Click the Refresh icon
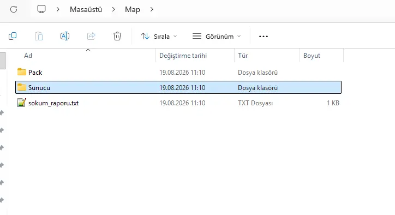 coord(14,9)
